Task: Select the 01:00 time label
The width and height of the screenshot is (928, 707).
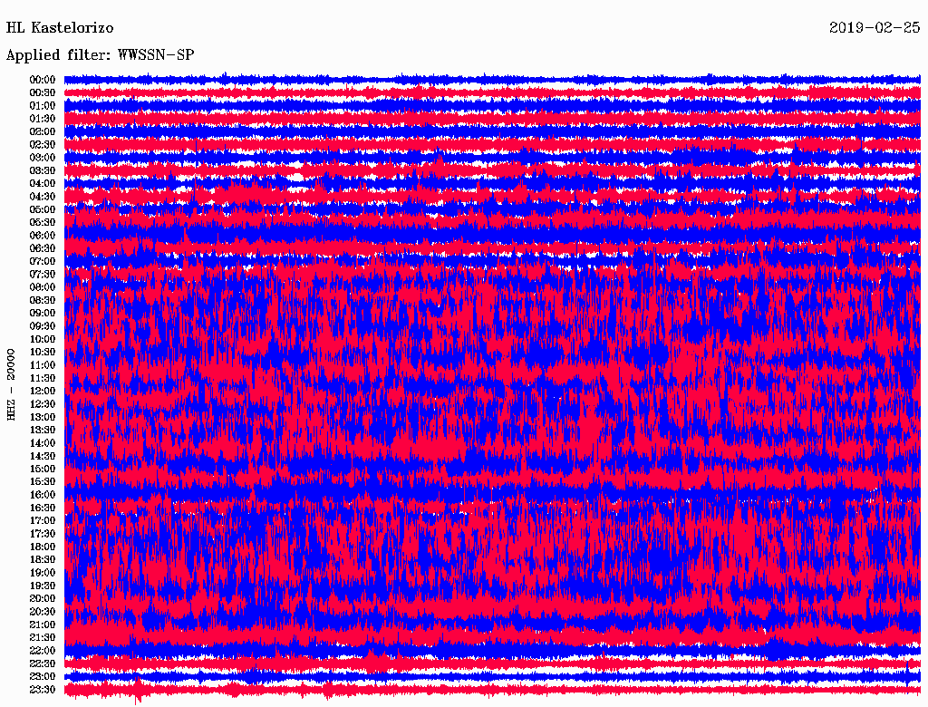Action: point(43,105)
